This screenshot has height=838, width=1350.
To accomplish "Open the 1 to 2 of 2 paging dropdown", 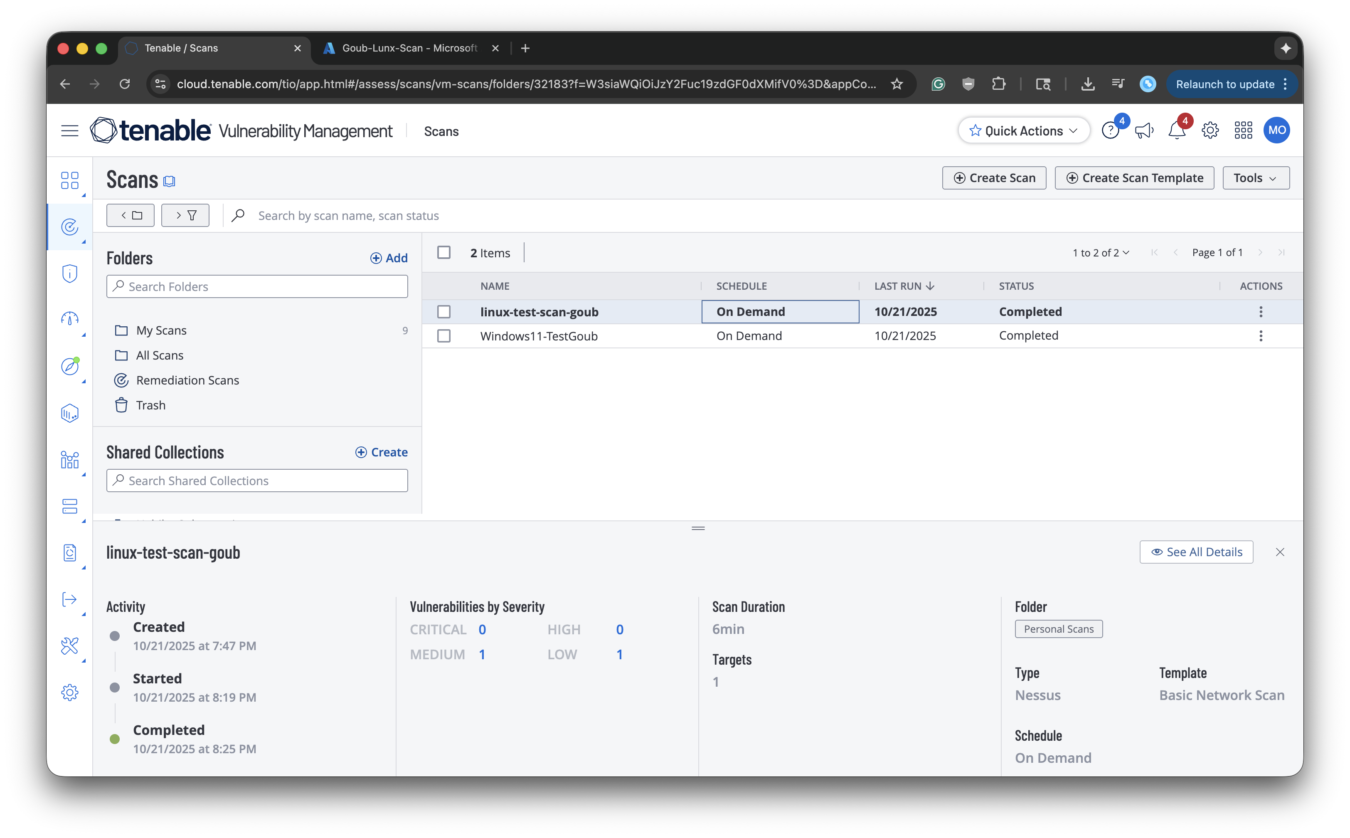I will pos(1100,253).
